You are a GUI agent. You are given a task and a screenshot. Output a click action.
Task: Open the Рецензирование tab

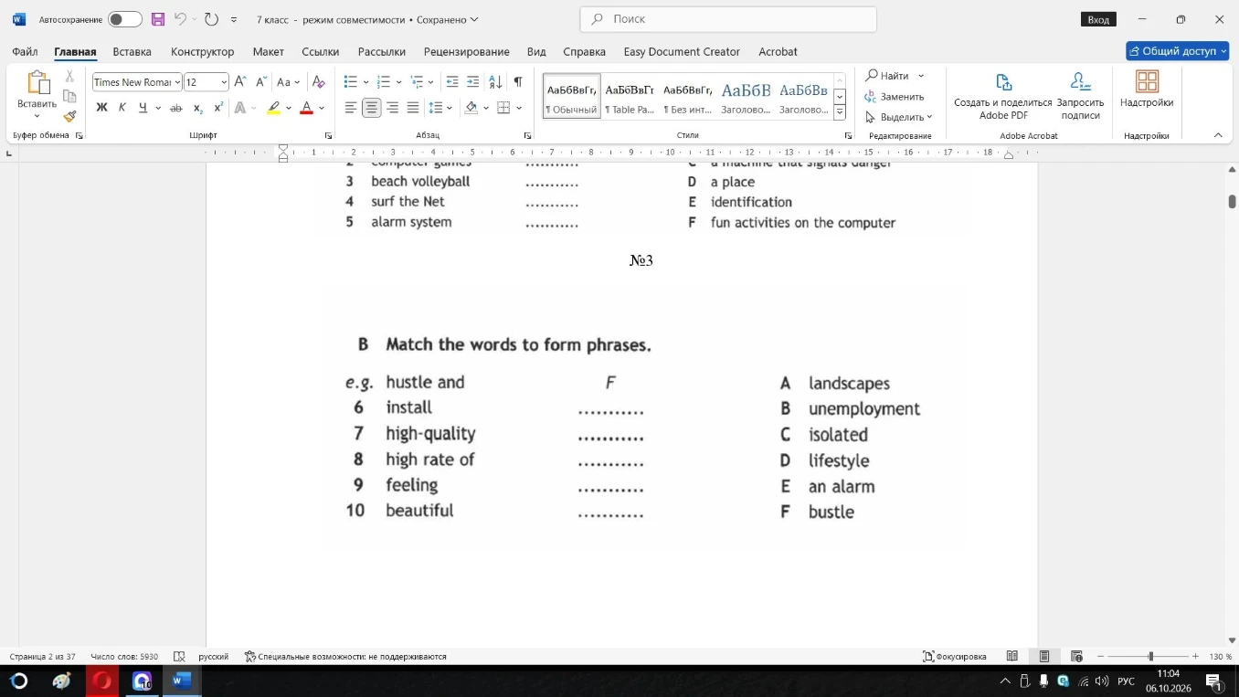click(467, 51)
